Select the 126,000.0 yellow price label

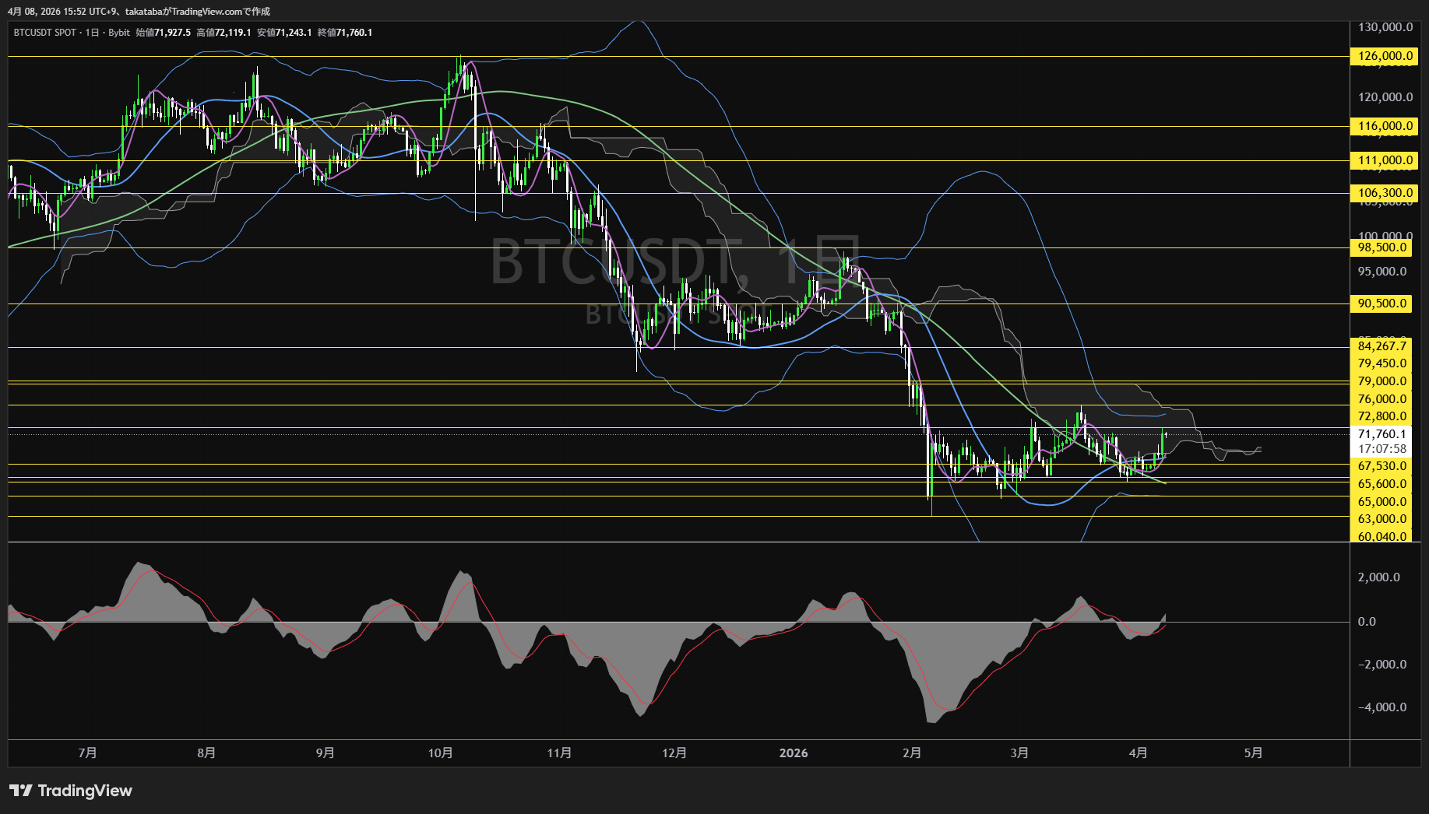click(x=1382, y=56)
